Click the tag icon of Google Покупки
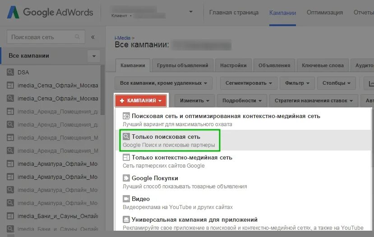The image size is (374, 237). pos(126,178)
